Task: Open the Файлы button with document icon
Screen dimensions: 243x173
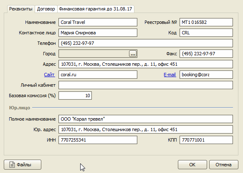Action: (23, 165)
